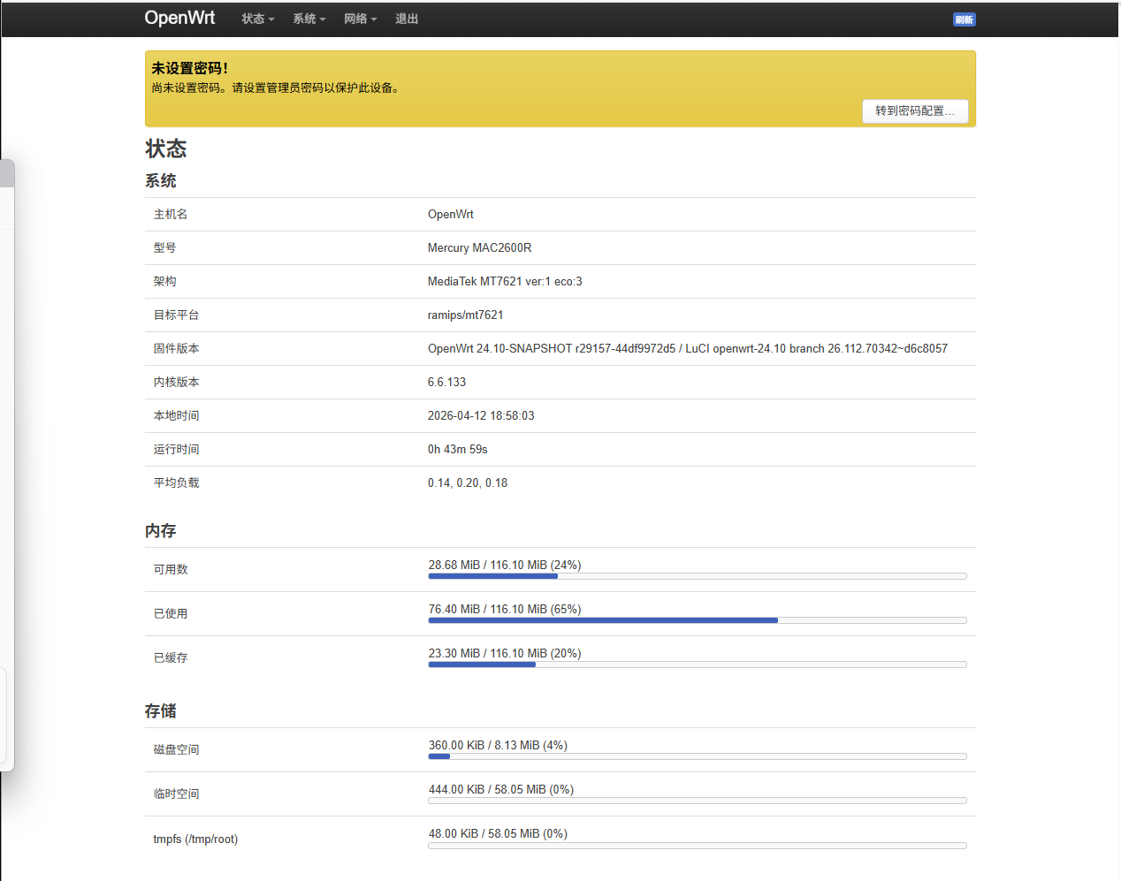The image size is (1121, 881).
Task: Click the blue 刷新 refresh badge
Action: pyautogui.click(x=964, y=19)
